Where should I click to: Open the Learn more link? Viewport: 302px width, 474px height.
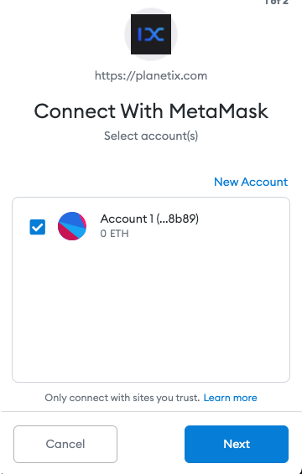point(230,398)
